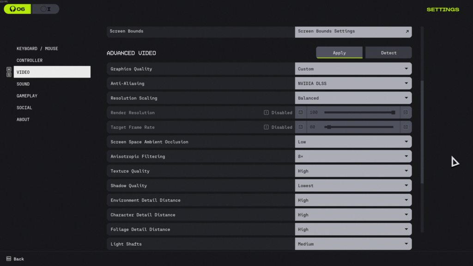Switch to the Sound settings tab
Screen dimensions: 473x266
point(23,84)
